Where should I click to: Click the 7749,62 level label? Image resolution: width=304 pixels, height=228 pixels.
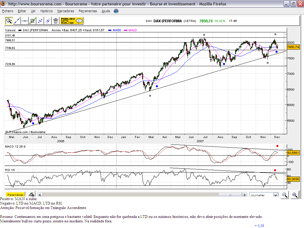tap(10, 48)
